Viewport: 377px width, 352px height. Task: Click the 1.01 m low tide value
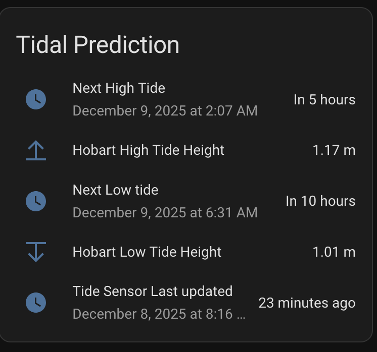(334, 252)
